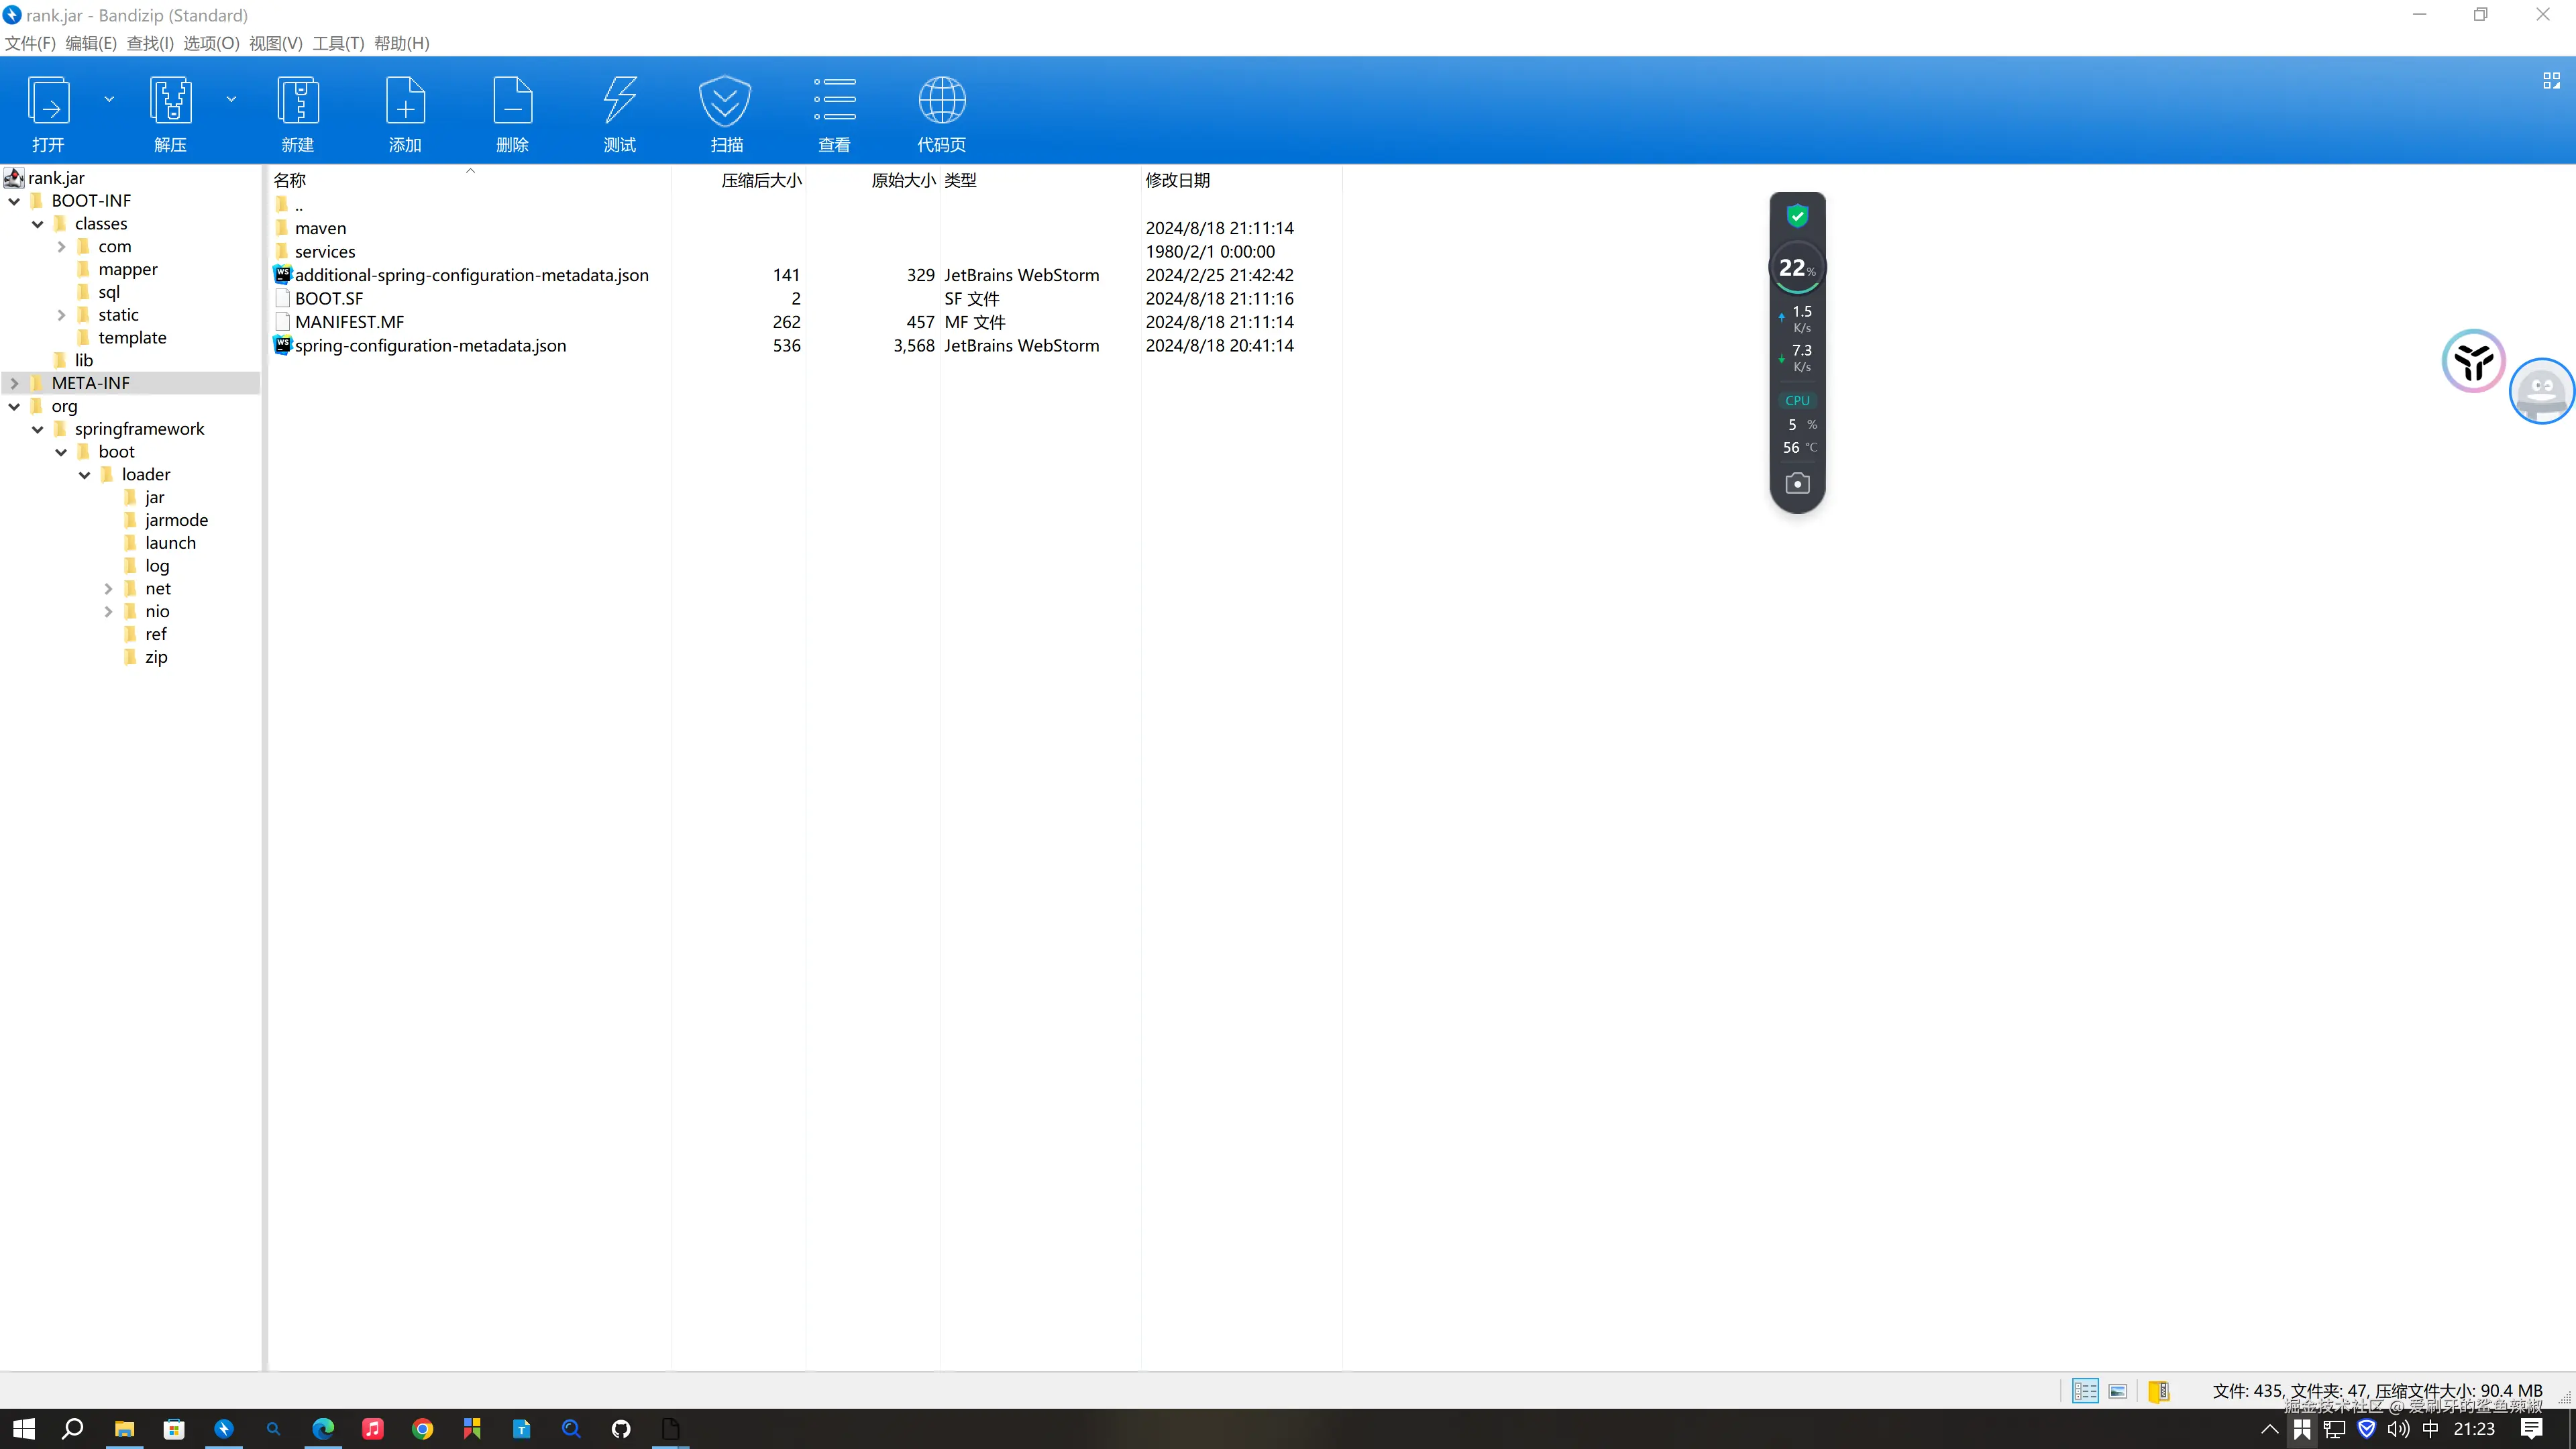Image resolution: width=2576 pixels, height=1449 pixels.
Task: Open the dropdown arrow next to Extract
Action: 231,99
